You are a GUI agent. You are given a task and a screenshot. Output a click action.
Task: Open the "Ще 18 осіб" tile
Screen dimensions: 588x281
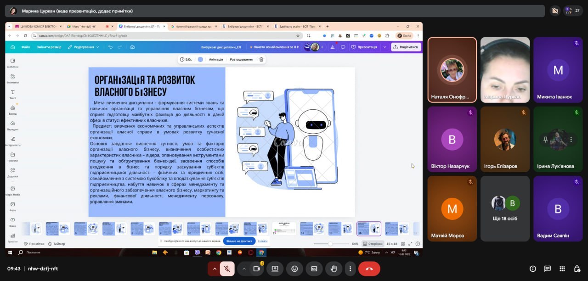click(505, 208)
